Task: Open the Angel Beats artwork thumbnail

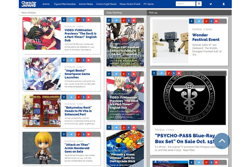Action: (42, 74)
